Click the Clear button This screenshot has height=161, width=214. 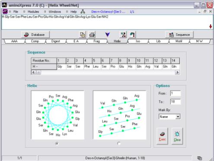click(177, 136)
